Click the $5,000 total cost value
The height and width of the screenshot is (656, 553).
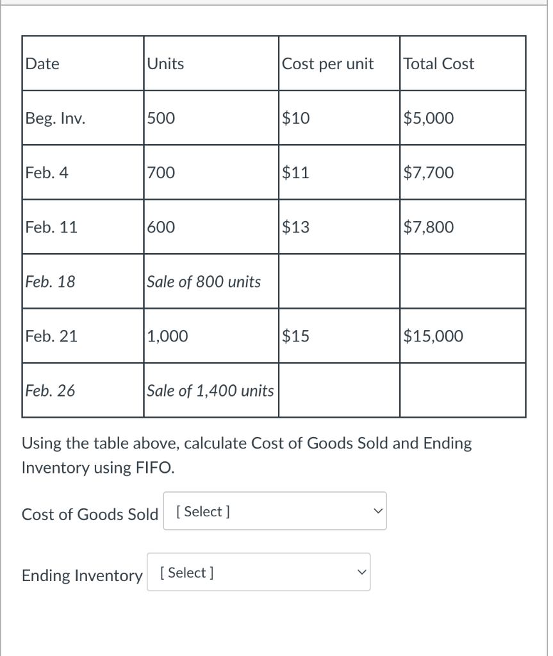point(429,117)
